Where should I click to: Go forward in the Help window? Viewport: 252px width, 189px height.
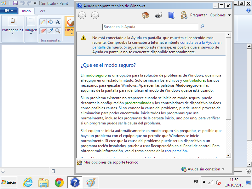pyautogui.click(x=95, y=15)
